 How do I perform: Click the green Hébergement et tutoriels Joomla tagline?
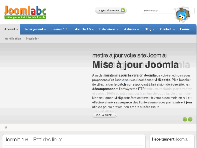(x=25, y=17)
